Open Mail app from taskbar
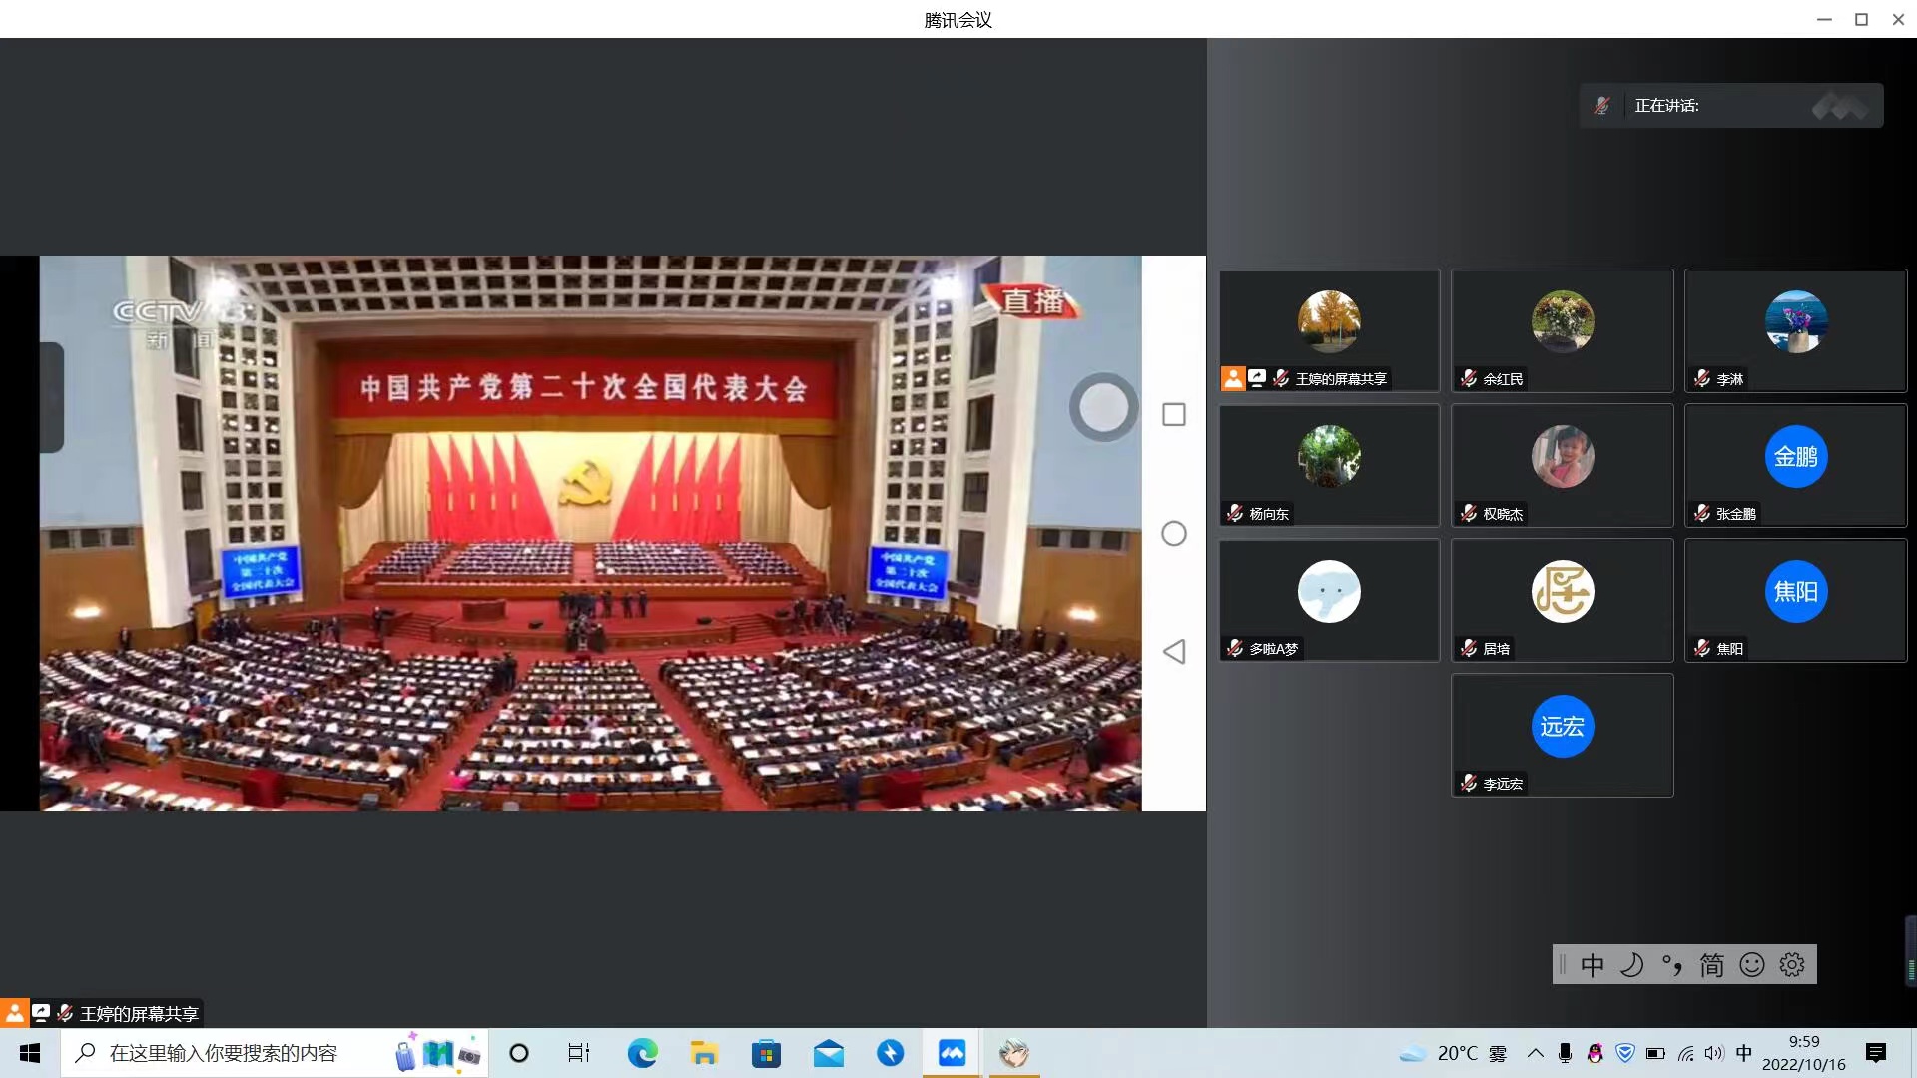1917x1078 pixels. pos(828,1053)
